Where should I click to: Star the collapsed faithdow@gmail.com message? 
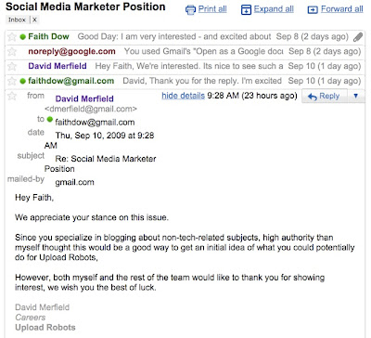click(12, 81)
